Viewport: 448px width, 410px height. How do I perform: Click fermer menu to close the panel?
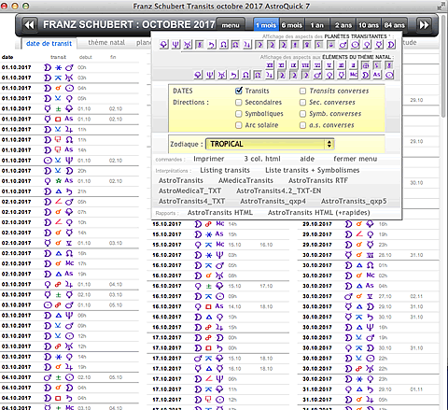coord(356,159)
